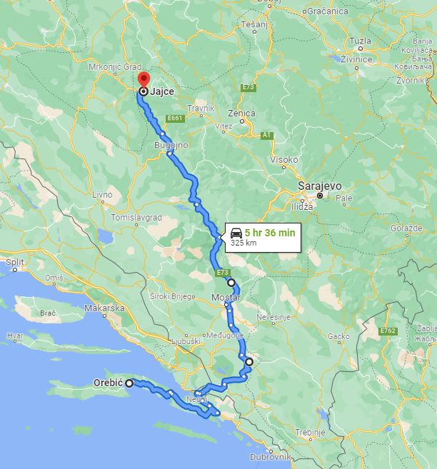Select the Zenica city label
Image resolution: width=437 pixels, height=469 pixels.
click(241, 114)
